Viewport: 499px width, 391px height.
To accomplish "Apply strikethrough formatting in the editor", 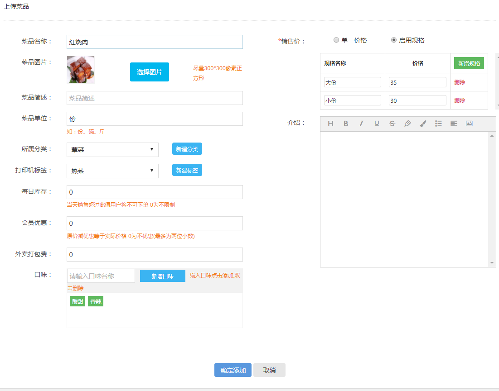I will [392, 124].
